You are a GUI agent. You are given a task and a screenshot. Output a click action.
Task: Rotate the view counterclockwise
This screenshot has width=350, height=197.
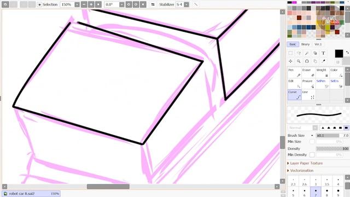pos(129,4)
